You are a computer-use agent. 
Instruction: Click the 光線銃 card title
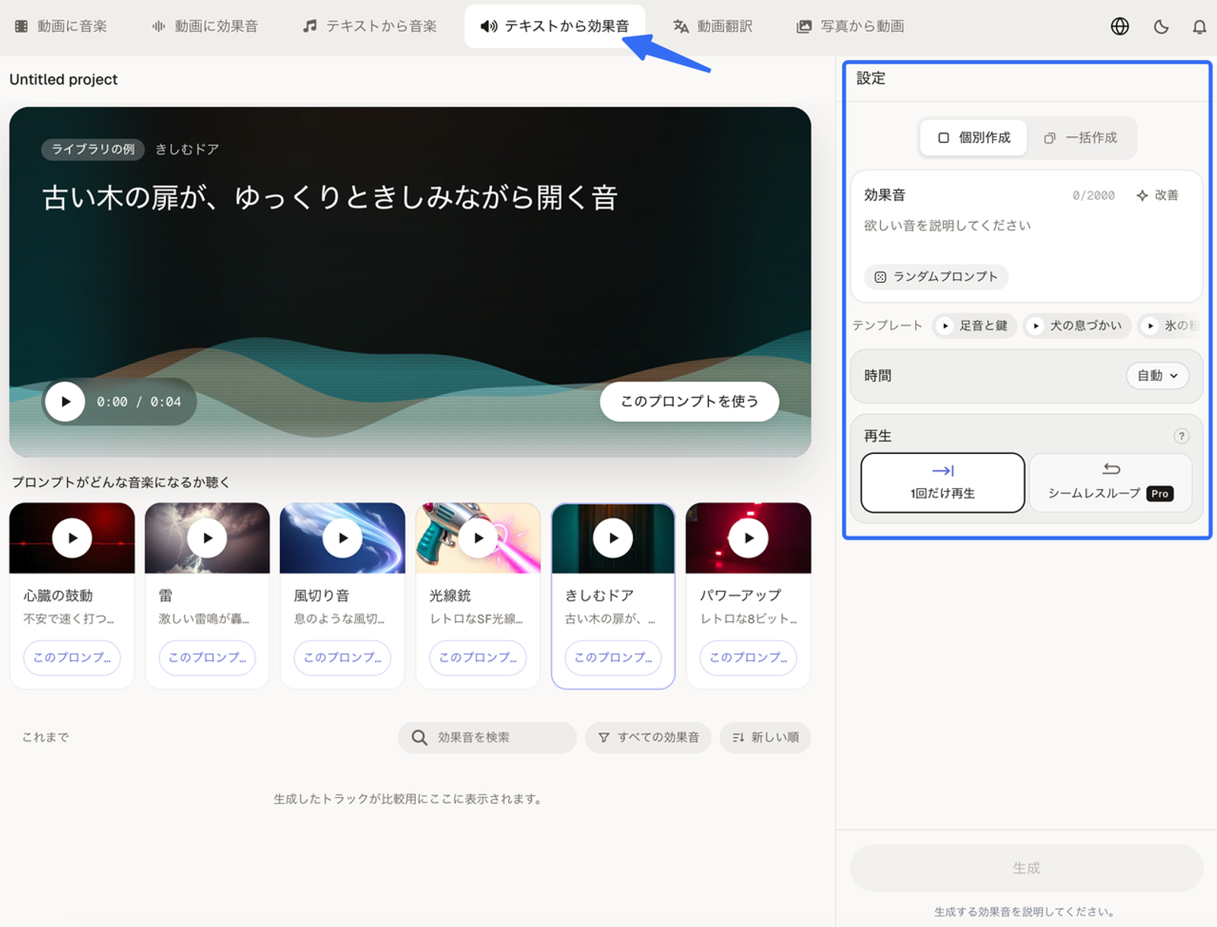coord(450,595)
